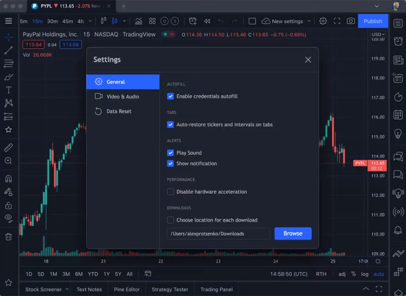Open the 14:58:50 (UTC) timezone menu

(x=289, y=274)
